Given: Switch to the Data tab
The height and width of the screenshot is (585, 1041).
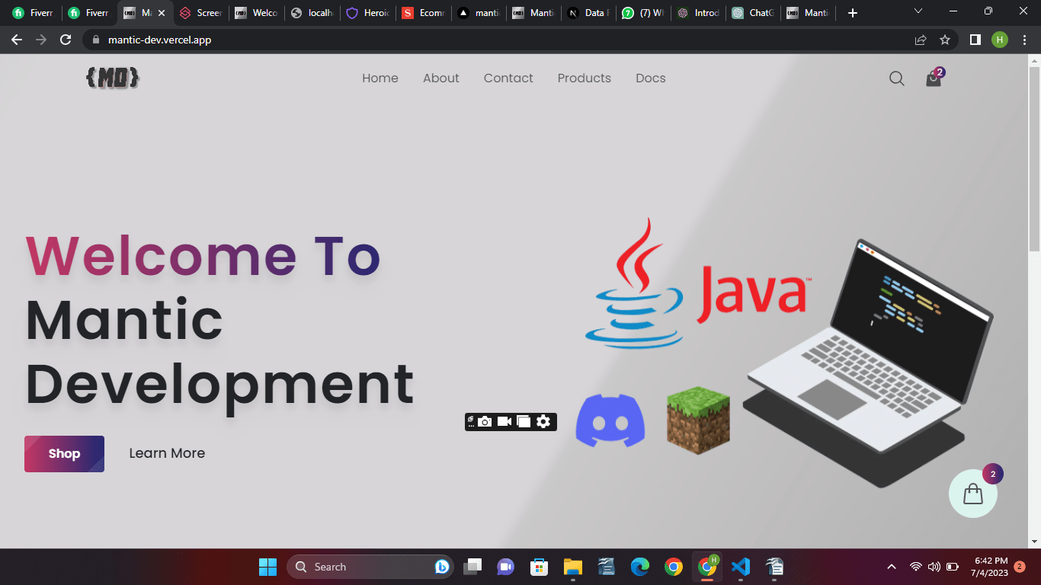Looking at the screenshot, I should click(589, 13).
